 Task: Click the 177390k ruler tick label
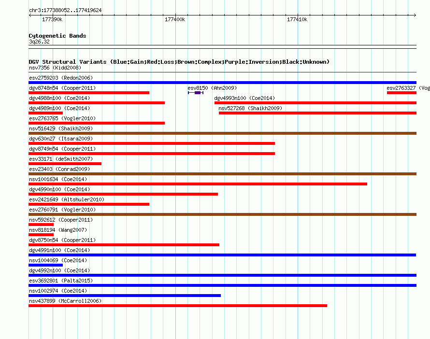[x=52, y=19]
